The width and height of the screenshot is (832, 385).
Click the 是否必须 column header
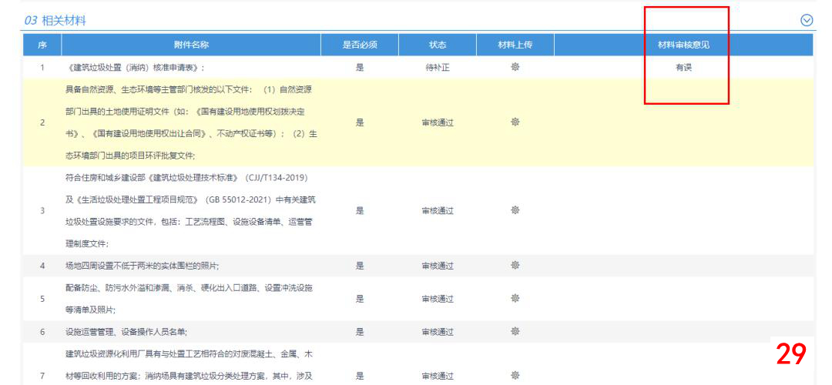(360, 45)
